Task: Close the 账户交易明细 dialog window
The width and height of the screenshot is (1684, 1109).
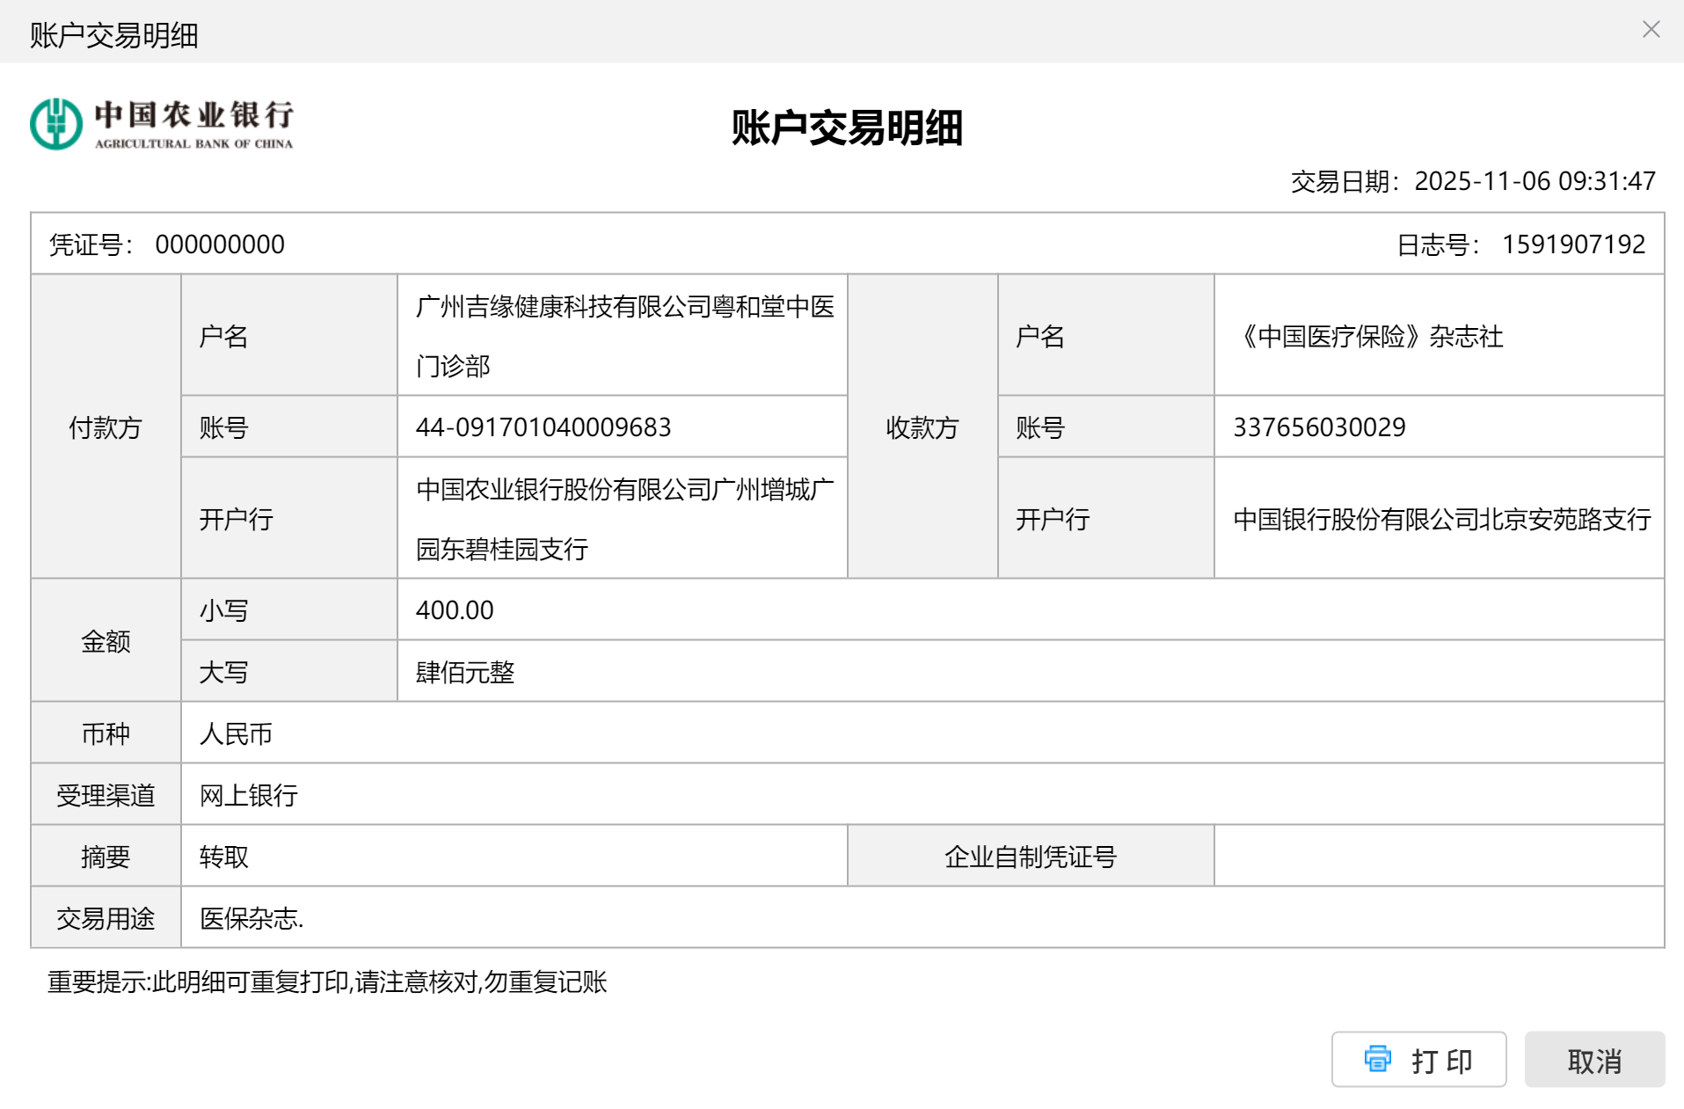Action: coord(1651,30)
